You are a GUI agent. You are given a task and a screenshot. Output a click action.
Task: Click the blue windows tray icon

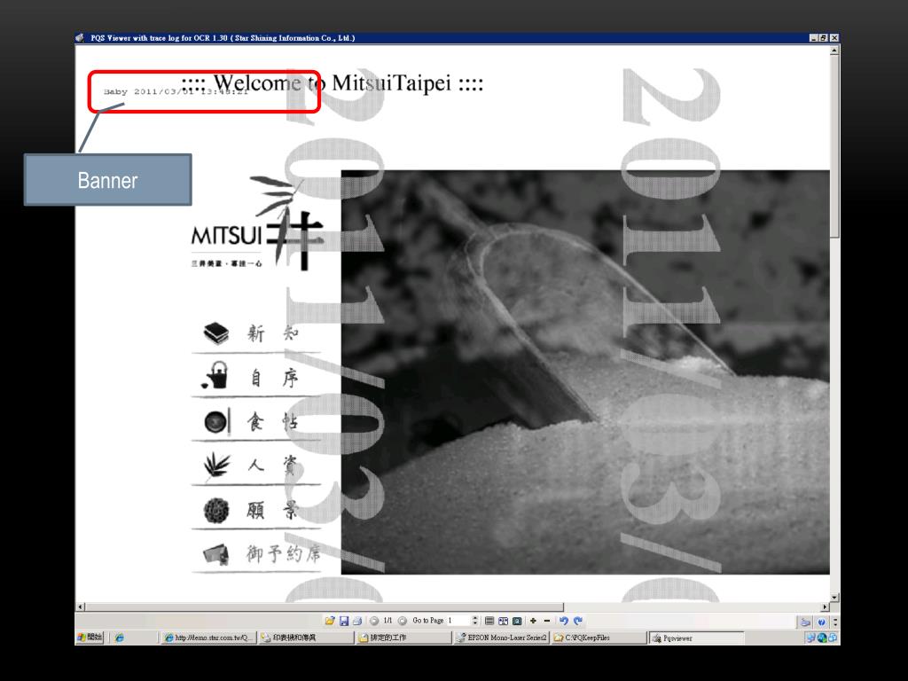(833, 638)
